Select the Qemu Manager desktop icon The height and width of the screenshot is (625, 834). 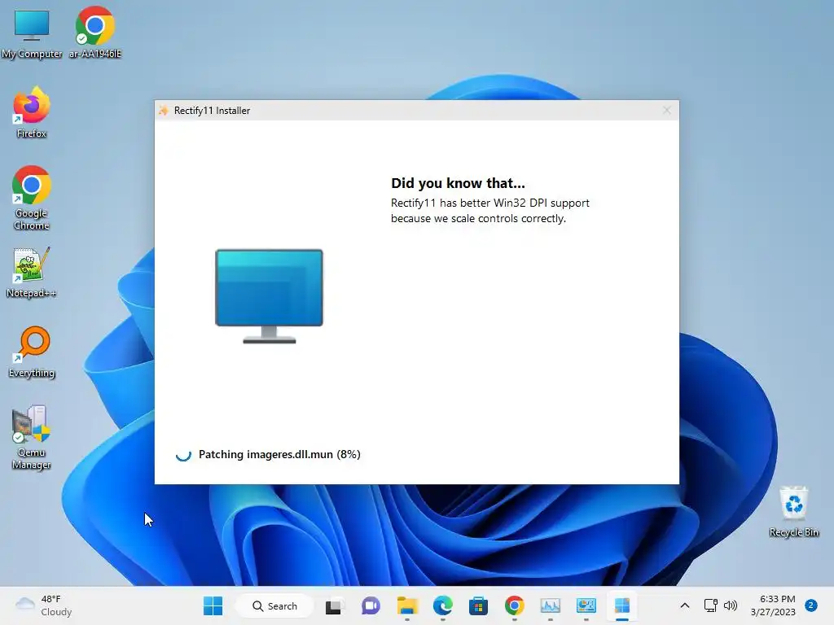click(32, 437)
